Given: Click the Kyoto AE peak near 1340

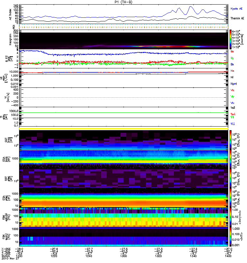Looking at the screenshot, I should [190, 7].
